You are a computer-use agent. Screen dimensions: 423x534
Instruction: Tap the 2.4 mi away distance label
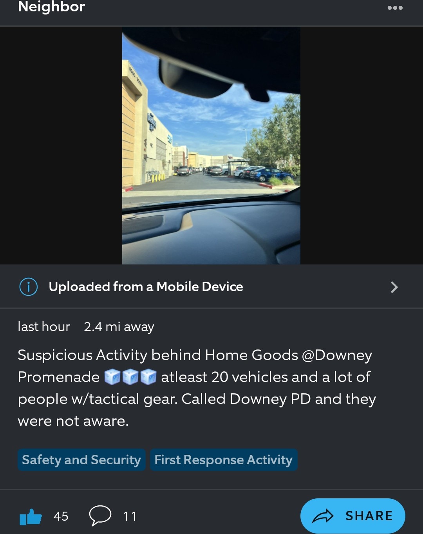pyautogui.click(x=119, y=327)
